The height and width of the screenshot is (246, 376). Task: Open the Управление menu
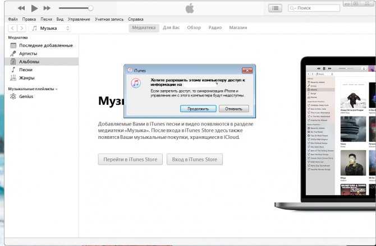click(79, 19)
